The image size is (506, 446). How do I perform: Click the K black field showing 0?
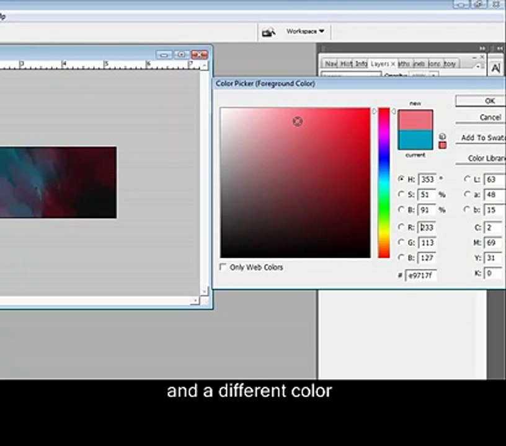[494, 273]
